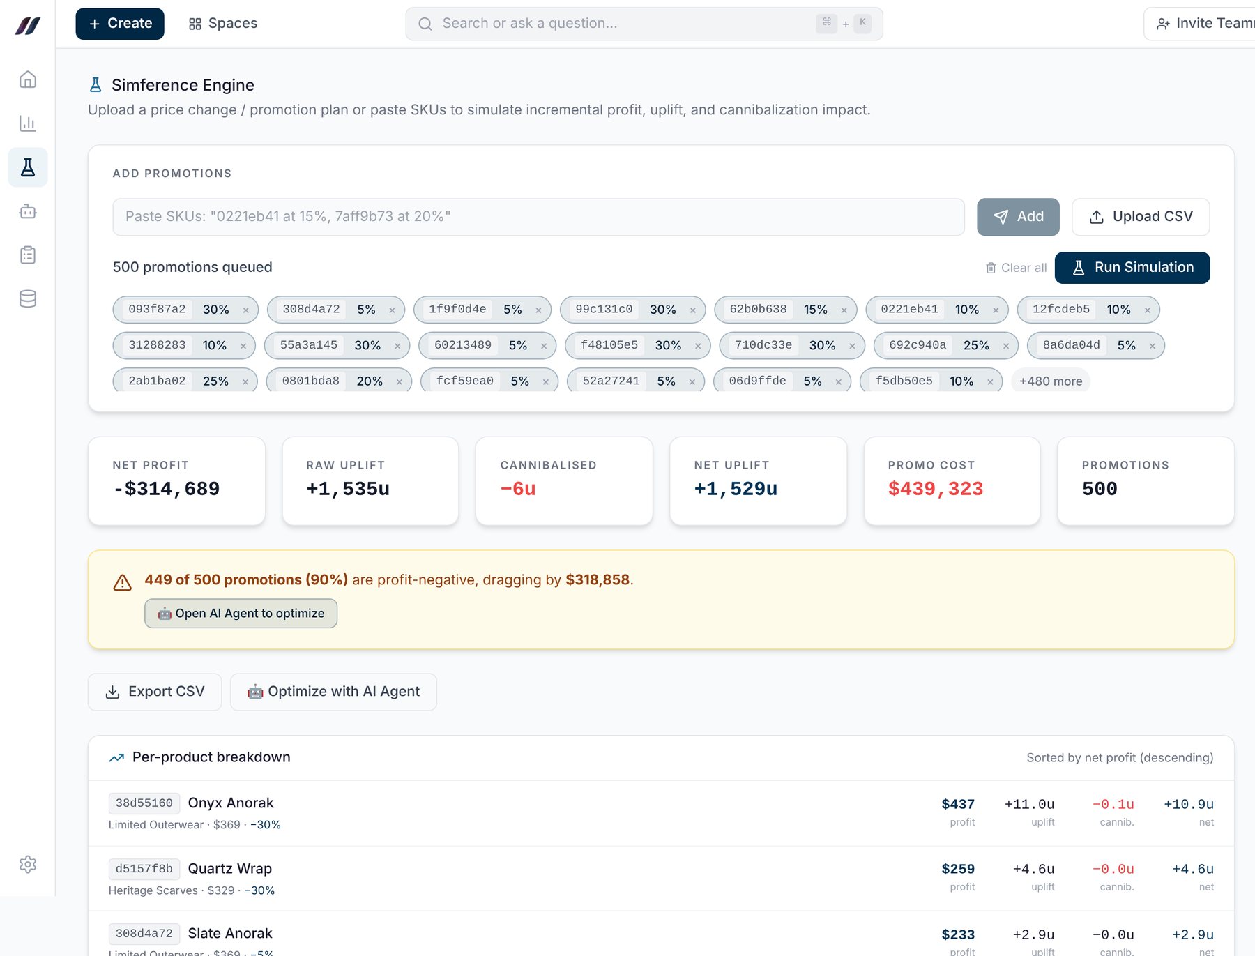This screenshot has width=1255, height=956.
Task: Click the Cannibalised −6u card
Action: click(564, 481)
